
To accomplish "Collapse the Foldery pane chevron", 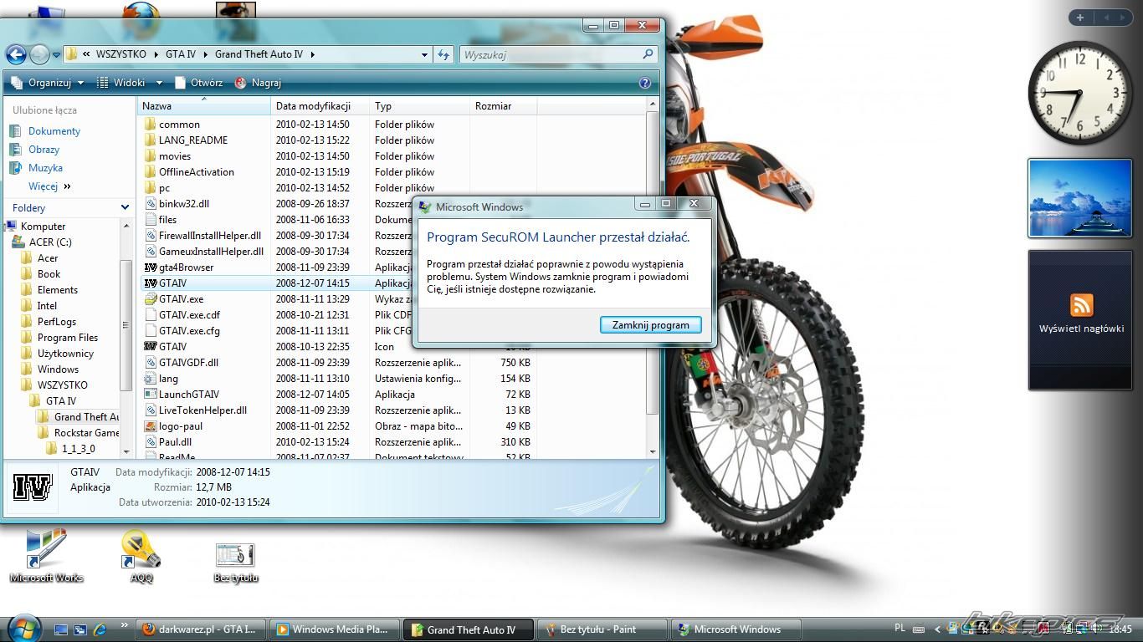I will [x=125, y=207].
